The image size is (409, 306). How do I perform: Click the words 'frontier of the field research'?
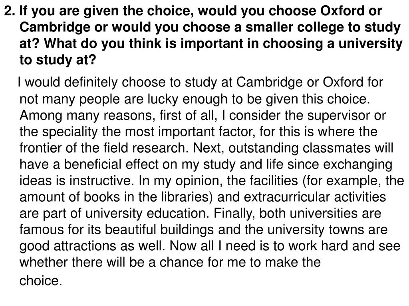coord(103,148)
